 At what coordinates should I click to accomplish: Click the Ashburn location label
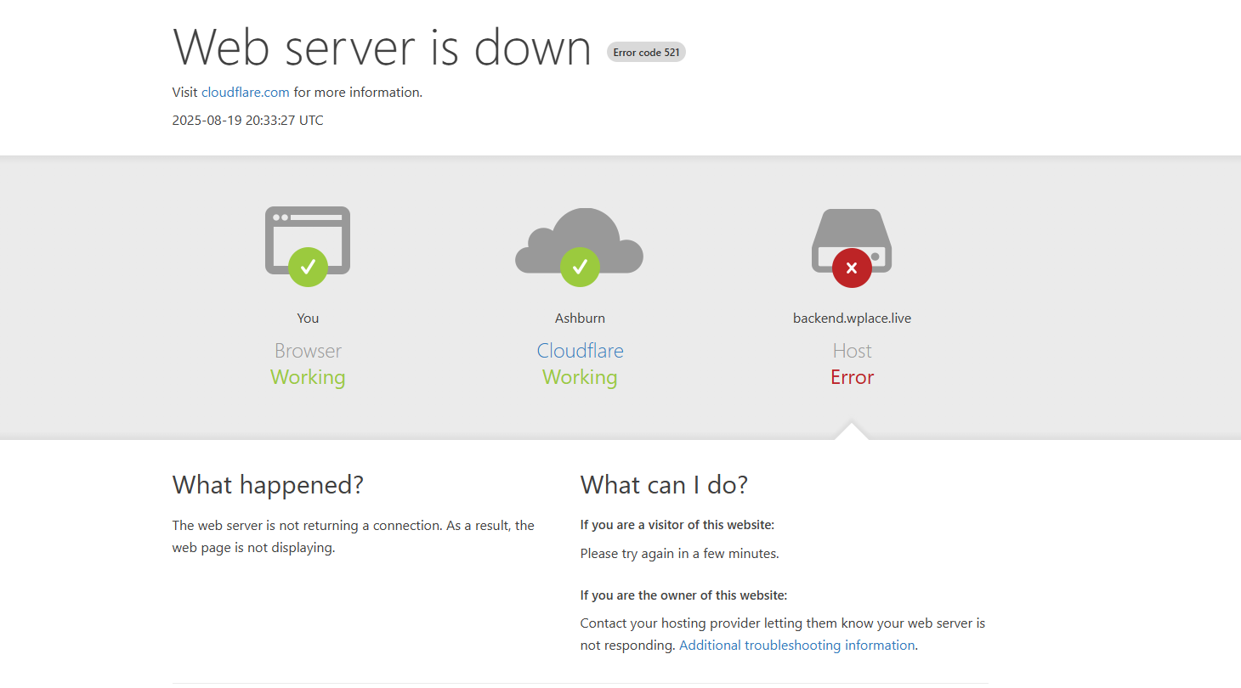(x=580, y=318)
